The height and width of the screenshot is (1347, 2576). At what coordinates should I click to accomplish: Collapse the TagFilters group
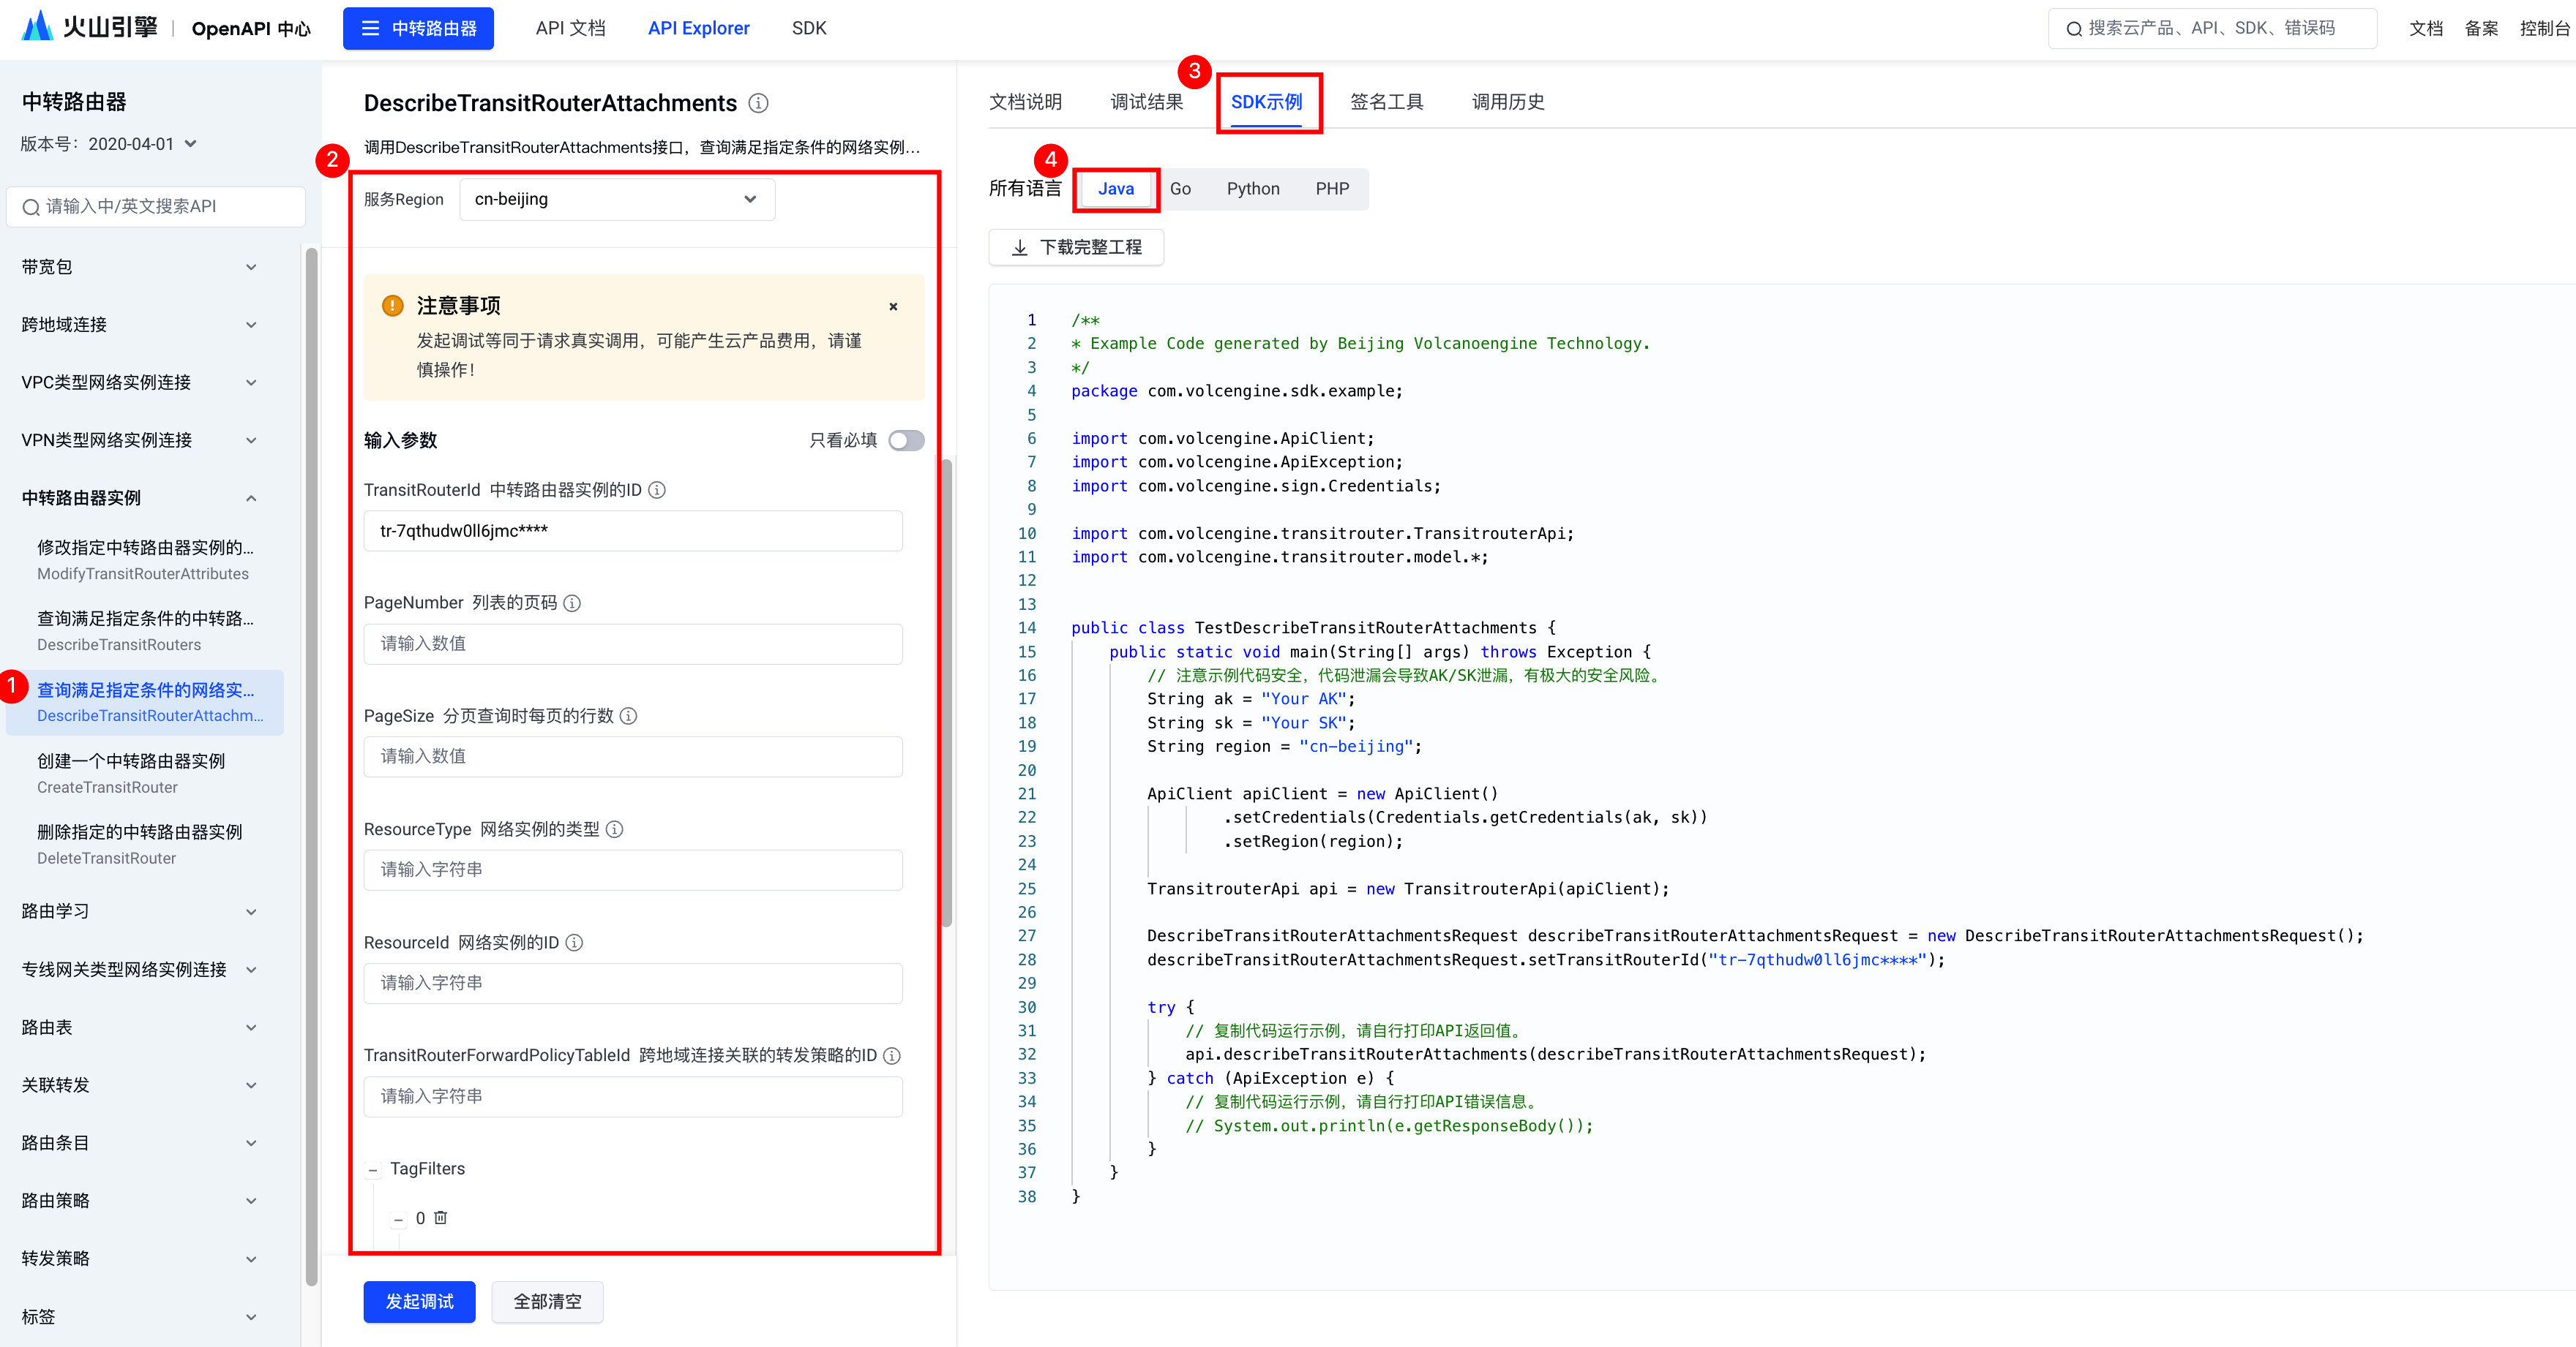pyautogui.click(x=372, y=1170)
